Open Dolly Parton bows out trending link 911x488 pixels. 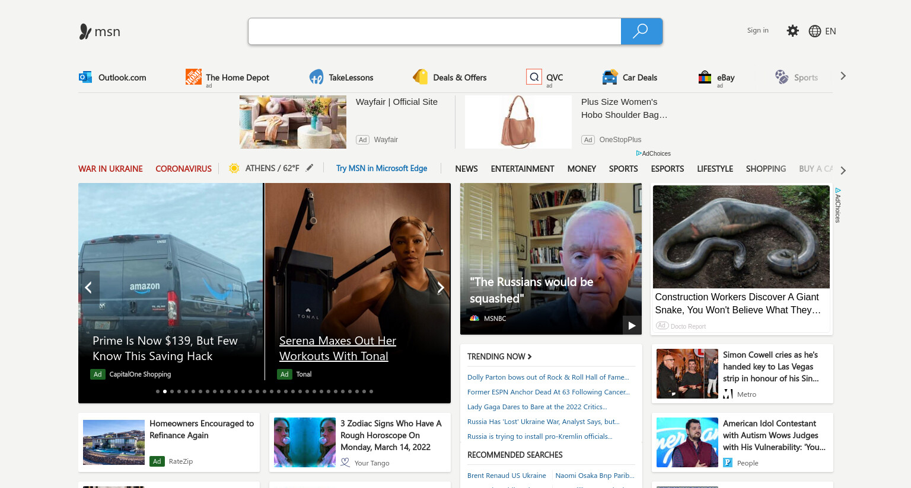tap(548, 377)
